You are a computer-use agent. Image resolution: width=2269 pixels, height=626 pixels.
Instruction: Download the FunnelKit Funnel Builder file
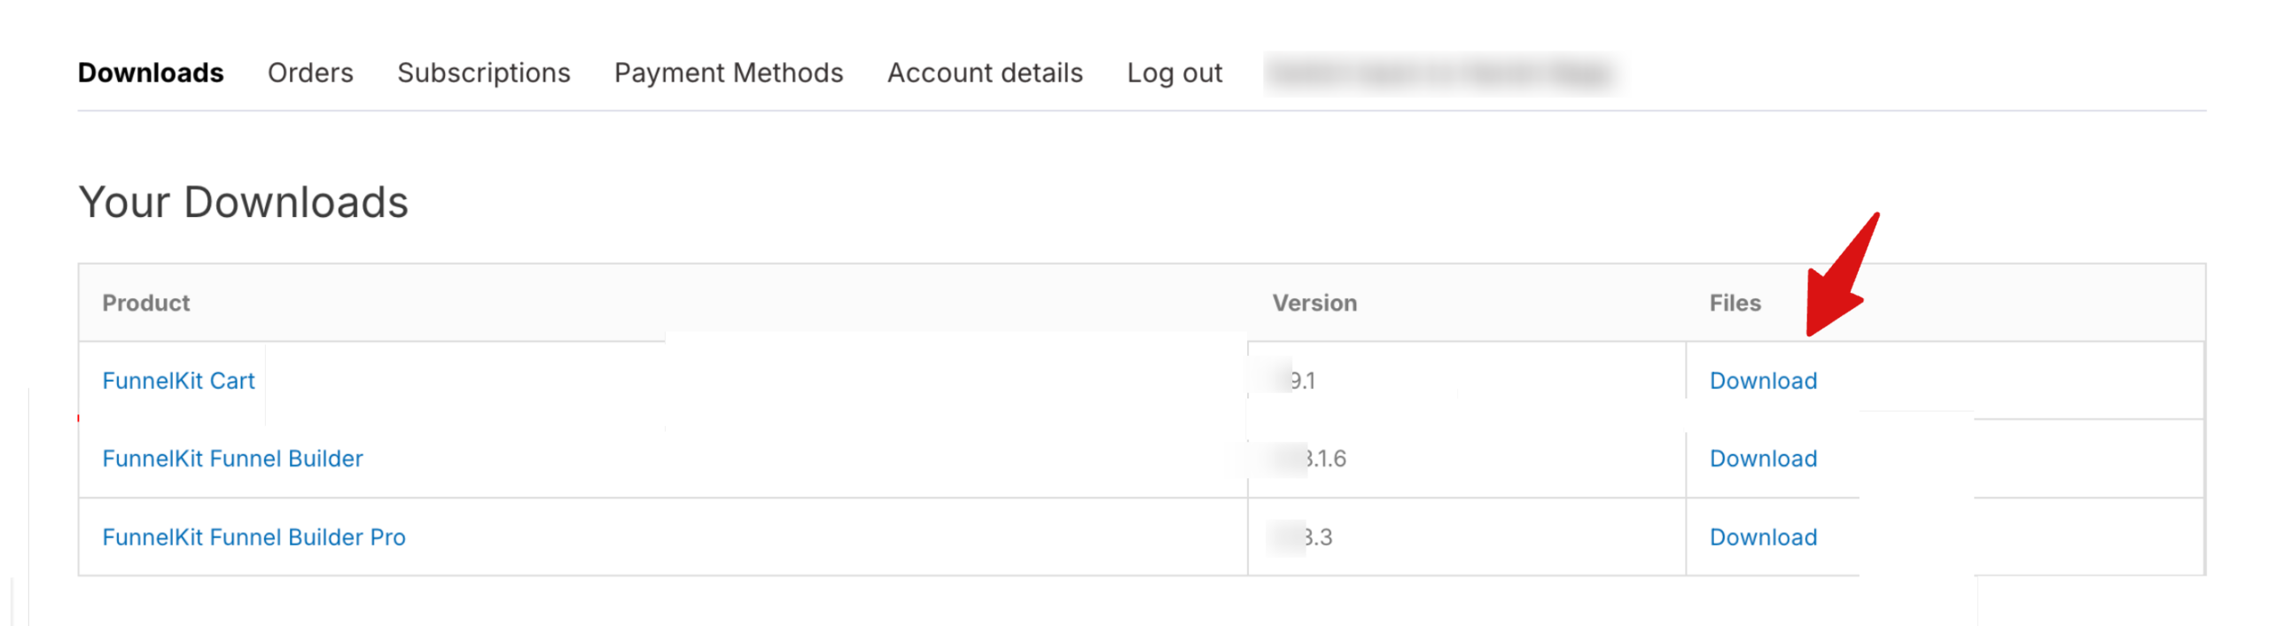[1762, 459]
